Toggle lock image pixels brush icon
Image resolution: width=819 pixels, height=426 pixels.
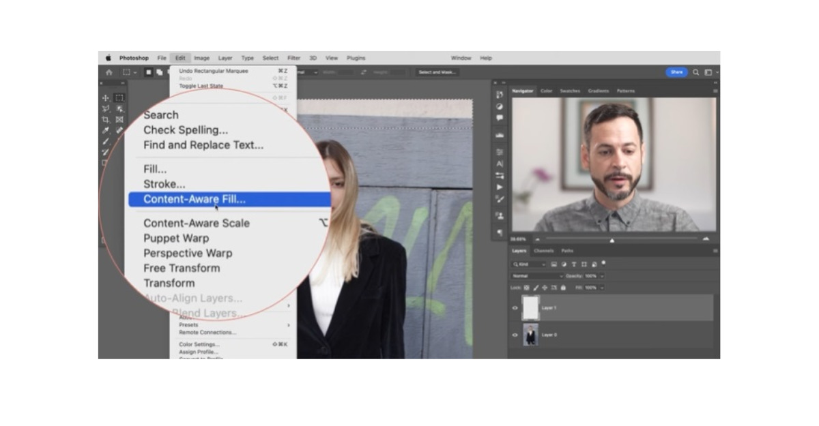pos(536,288)
